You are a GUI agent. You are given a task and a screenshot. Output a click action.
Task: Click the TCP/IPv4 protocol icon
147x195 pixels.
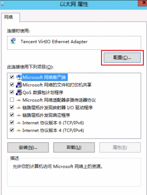[x=19, y=130]
